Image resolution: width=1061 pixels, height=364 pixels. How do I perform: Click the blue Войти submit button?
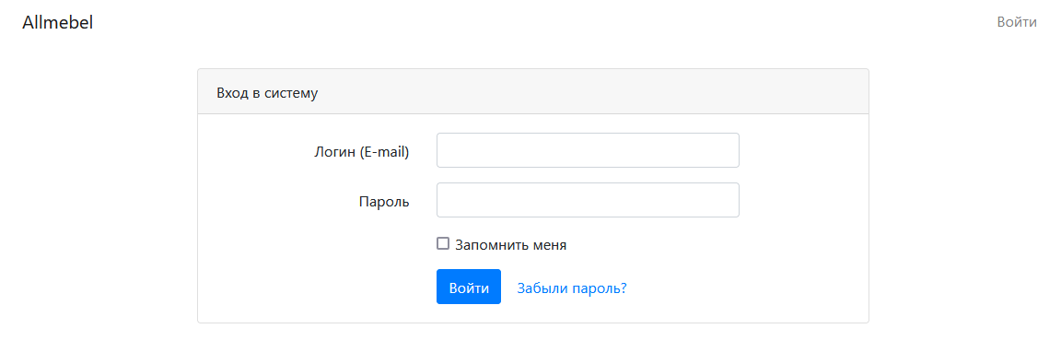[469, 287]
